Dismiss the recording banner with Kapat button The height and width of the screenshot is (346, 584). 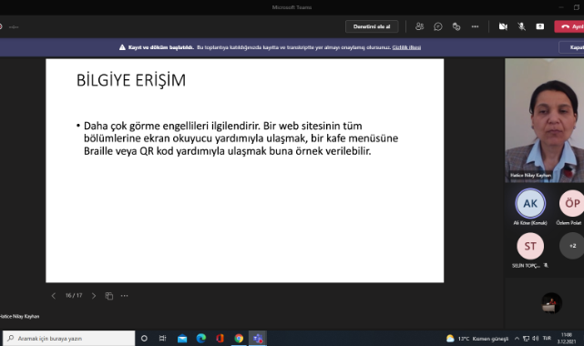coord(572,47)
